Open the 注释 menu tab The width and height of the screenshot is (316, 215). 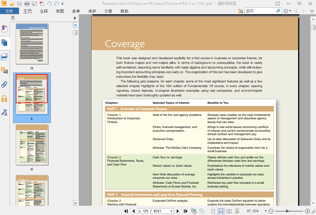pos(44,11)
